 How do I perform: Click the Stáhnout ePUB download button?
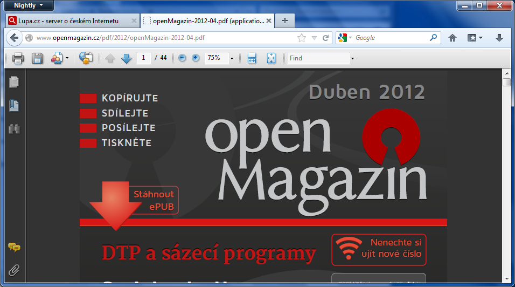[x=135, y=205]
